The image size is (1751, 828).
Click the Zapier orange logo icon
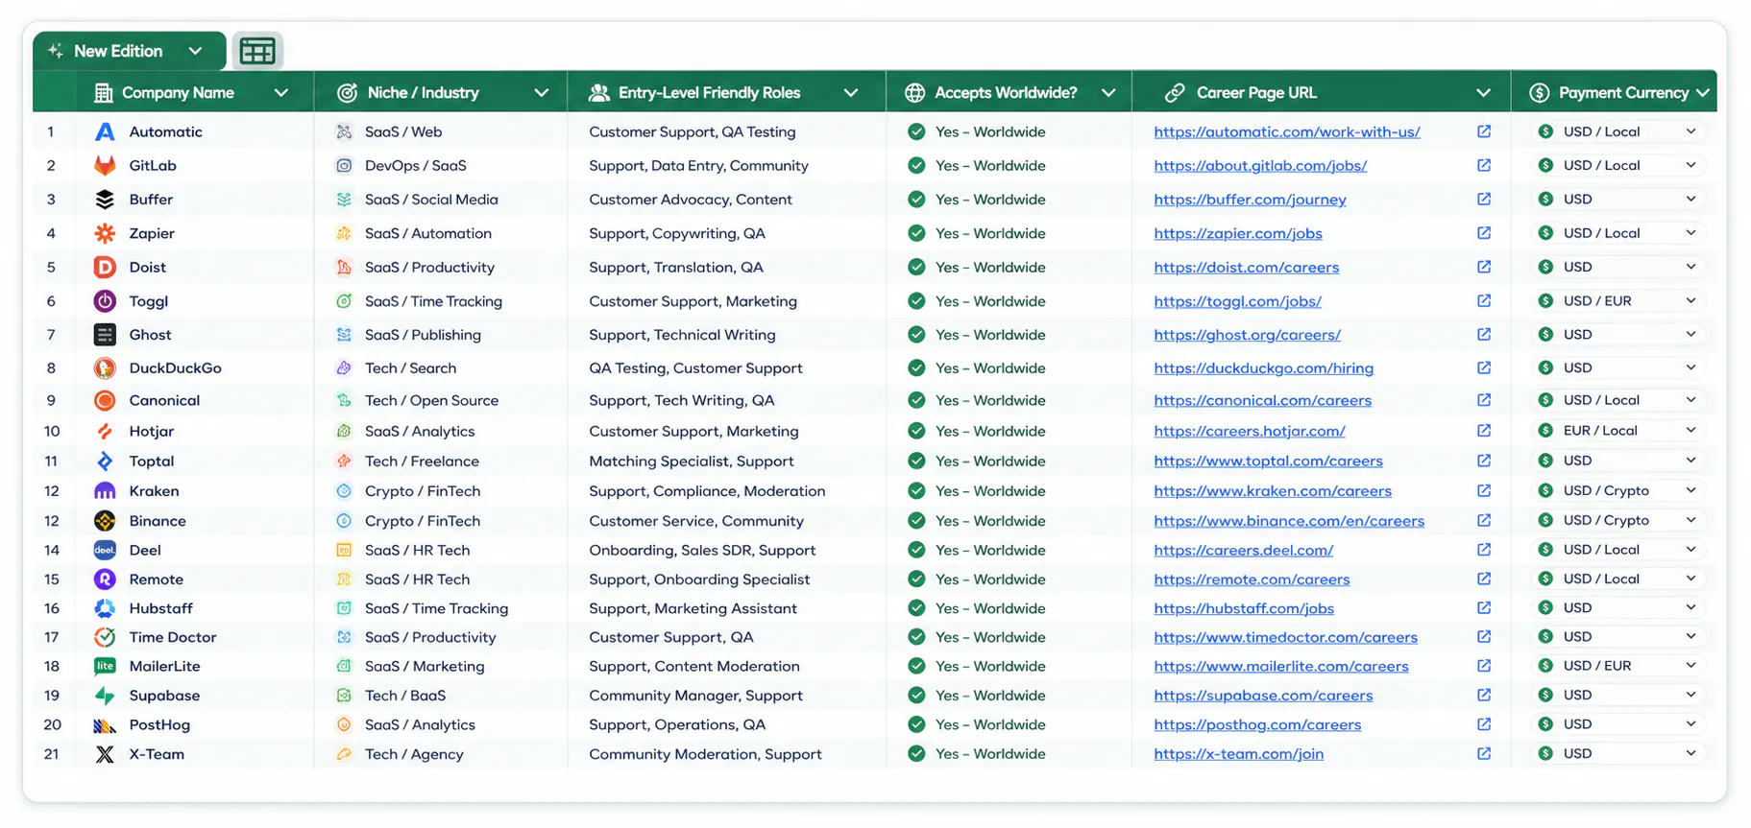(105, 233)
